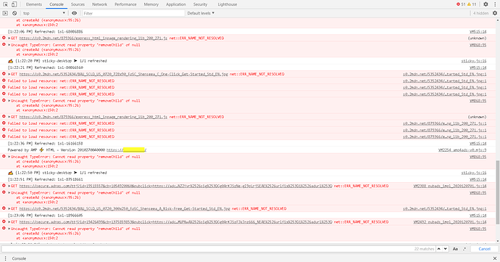The height and width of the screenshot is (262, 500).
Task: Open the drawer's three-dot menu beside Console
Action: [x=5, y=258]
